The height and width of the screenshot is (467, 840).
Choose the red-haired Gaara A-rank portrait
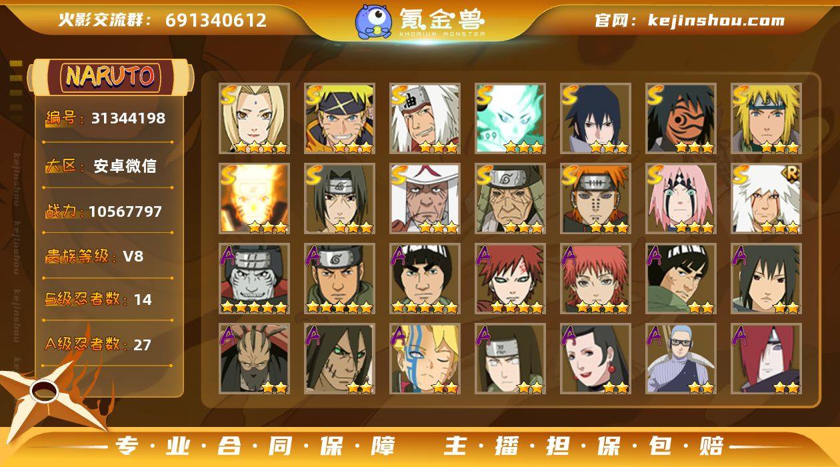pos(511,279)
